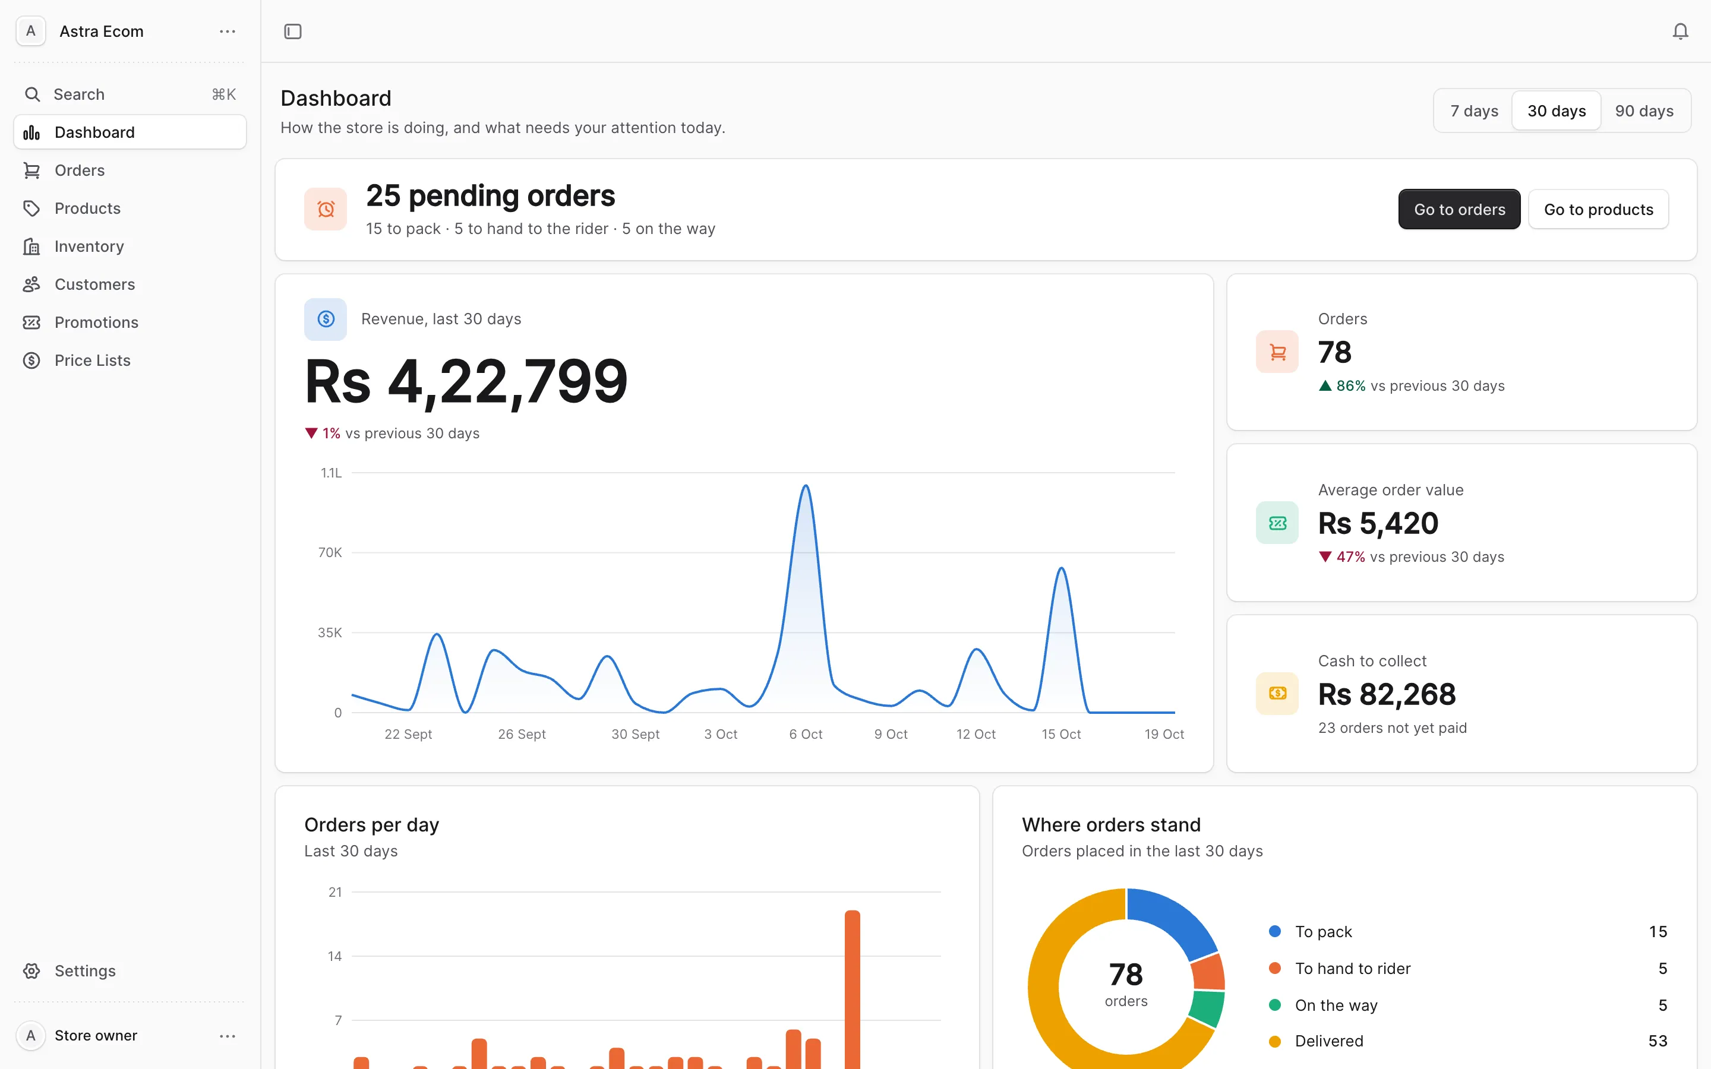
Task: Open the notifications bell
Action: [x=1680, y=31]
